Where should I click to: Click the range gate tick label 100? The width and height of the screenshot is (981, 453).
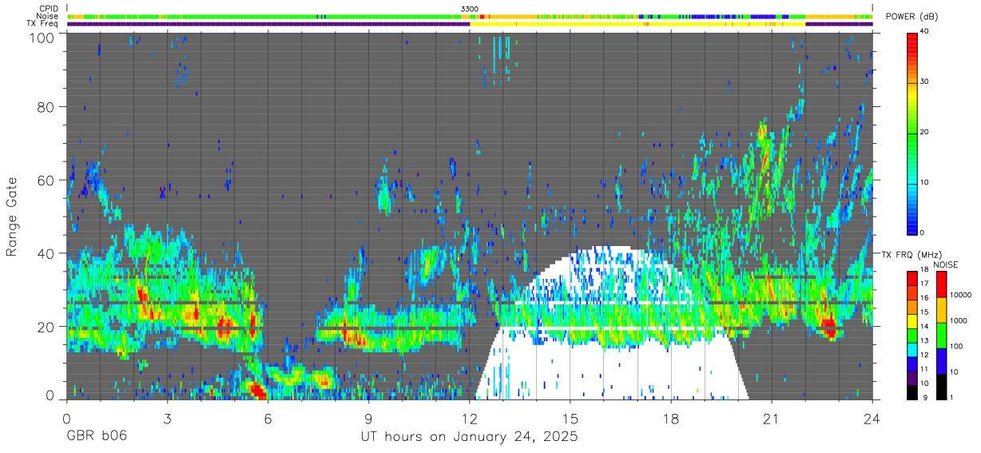(42, 37)
